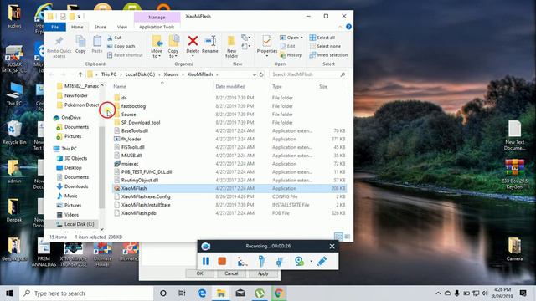The image size is (536, 301).
Task: Open the Windows Start menu
Action: pyautogui.click(x=9, y=293)
